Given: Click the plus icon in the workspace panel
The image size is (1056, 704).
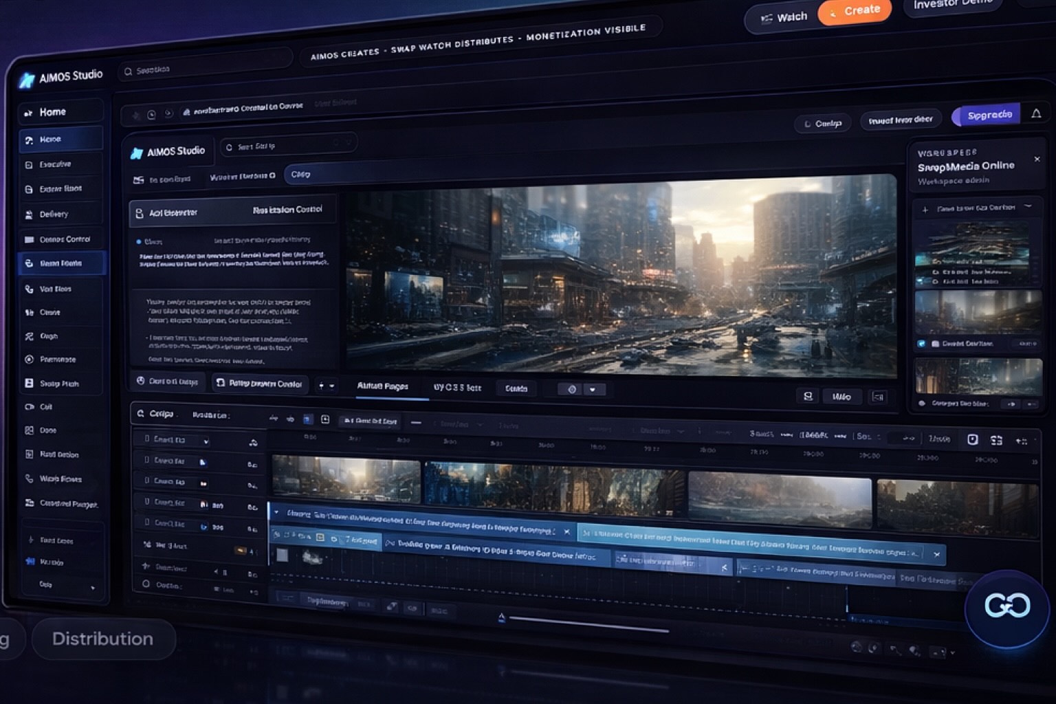Looking at the screenshot, I should click(x=925, y=209).
